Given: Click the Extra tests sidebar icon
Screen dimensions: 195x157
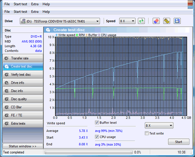Looking at the screenshot, I should pyautogui.click(x=6, y=124).
